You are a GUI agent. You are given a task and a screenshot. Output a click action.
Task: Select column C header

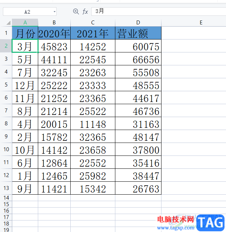[x=93, y=23]
